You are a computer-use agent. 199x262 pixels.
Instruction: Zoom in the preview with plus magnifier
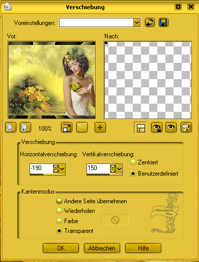point(25,127)
